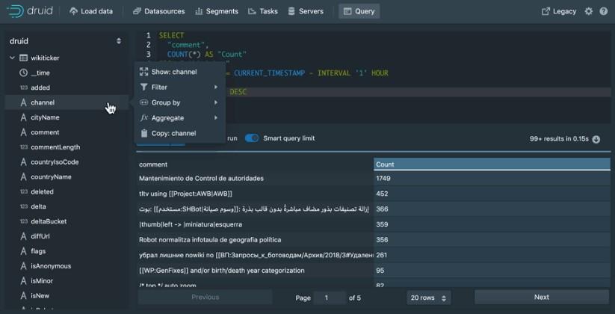Choose Show: channel from context menu
Screen dimensions: 615x314
coord(179,72)
